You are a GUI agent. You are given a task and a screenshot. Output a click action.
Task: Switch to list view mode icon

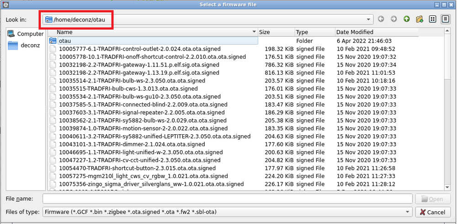(432, 20)
